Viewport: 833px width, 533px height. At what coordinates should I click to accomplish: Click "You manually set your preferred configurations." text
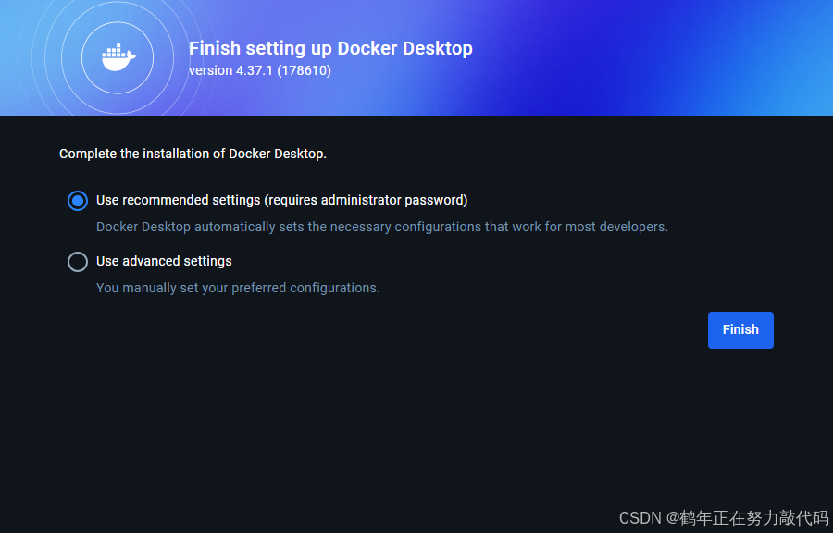click(238, 289)
